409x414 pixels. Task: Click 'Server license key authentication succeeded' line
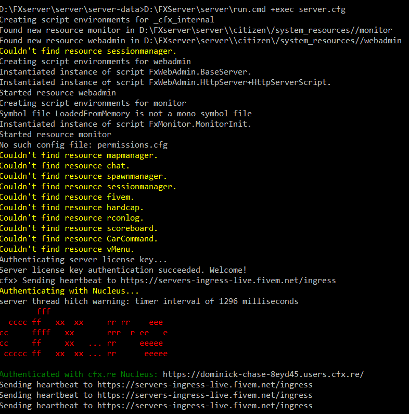[123, 270]
